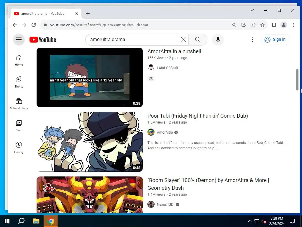Open Subscriptions in the sidebar
Viewport: 302px width, 227px height.
[19, 104]
